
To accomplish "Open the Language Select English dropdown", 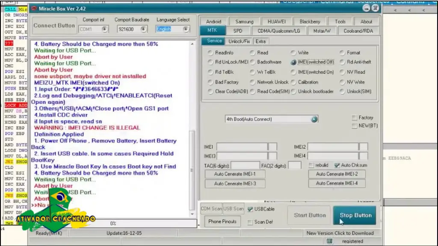I will [186, 29].
